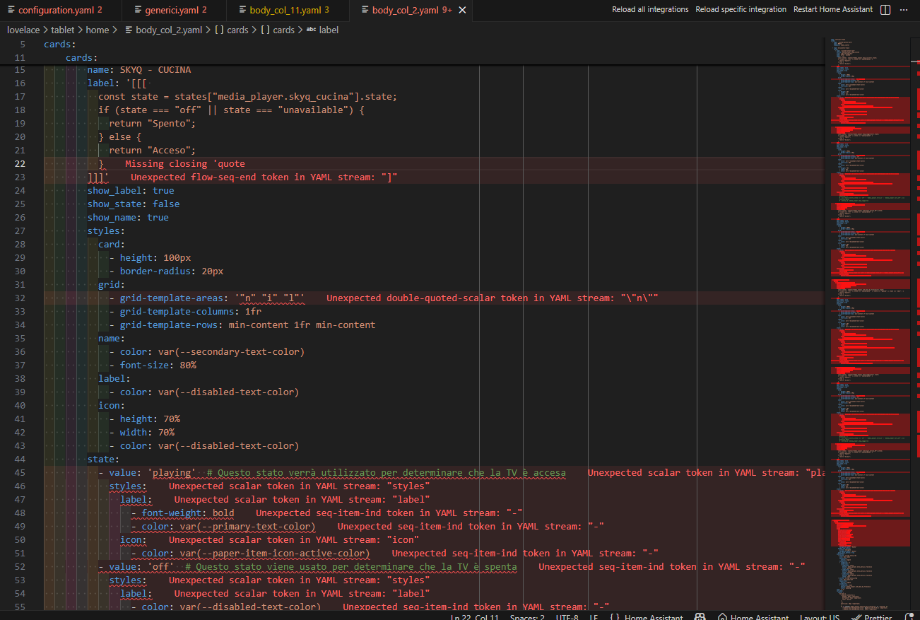Open the tablet breadcrumb folder

(62, 30)
